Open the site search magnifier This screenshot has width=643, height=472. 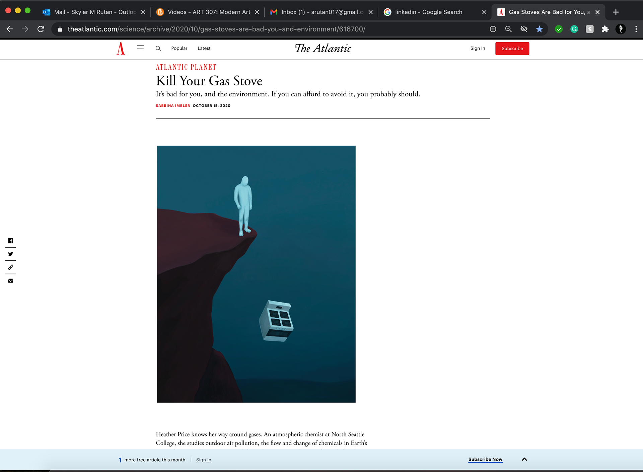[x=158, y=49]
